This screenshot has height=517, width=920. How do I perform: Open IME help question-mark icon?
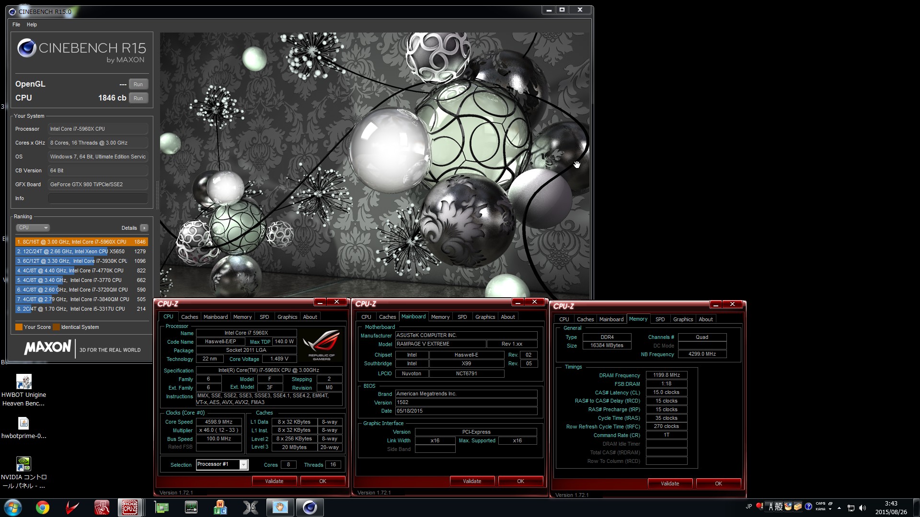(808, 506)
